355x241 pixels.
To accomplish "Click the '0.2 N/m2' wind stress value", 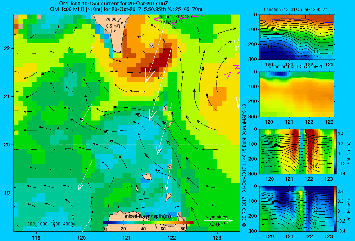I will pyautogui.click(x=217, y=224).
